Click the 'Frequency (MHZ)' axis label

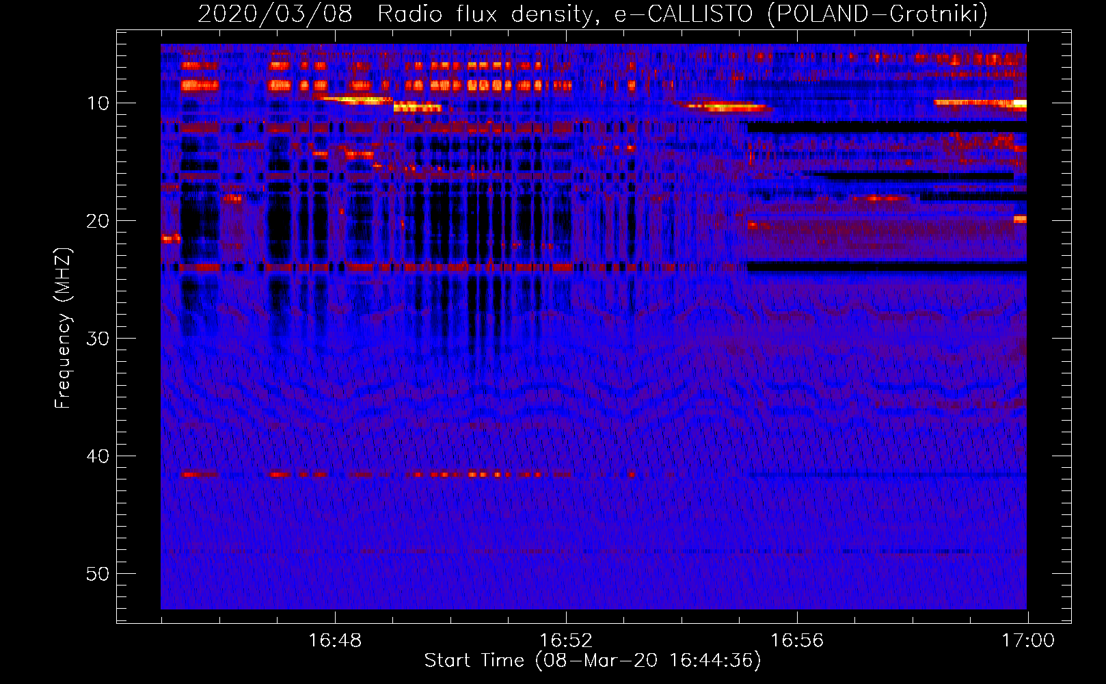[63, 328]
